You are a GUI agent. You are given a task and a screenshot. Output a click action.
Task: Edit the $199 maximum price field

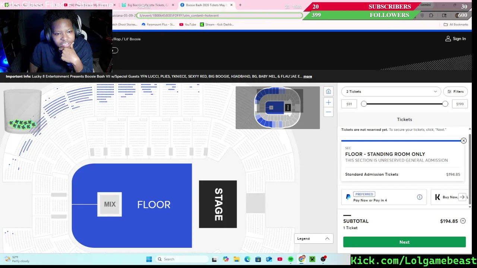[460, 104]
